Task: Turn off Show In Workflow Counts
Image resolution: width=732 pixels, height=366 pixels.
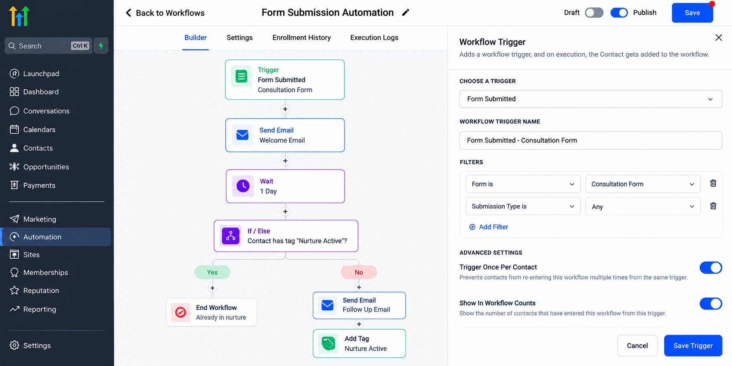Action: 711,304
